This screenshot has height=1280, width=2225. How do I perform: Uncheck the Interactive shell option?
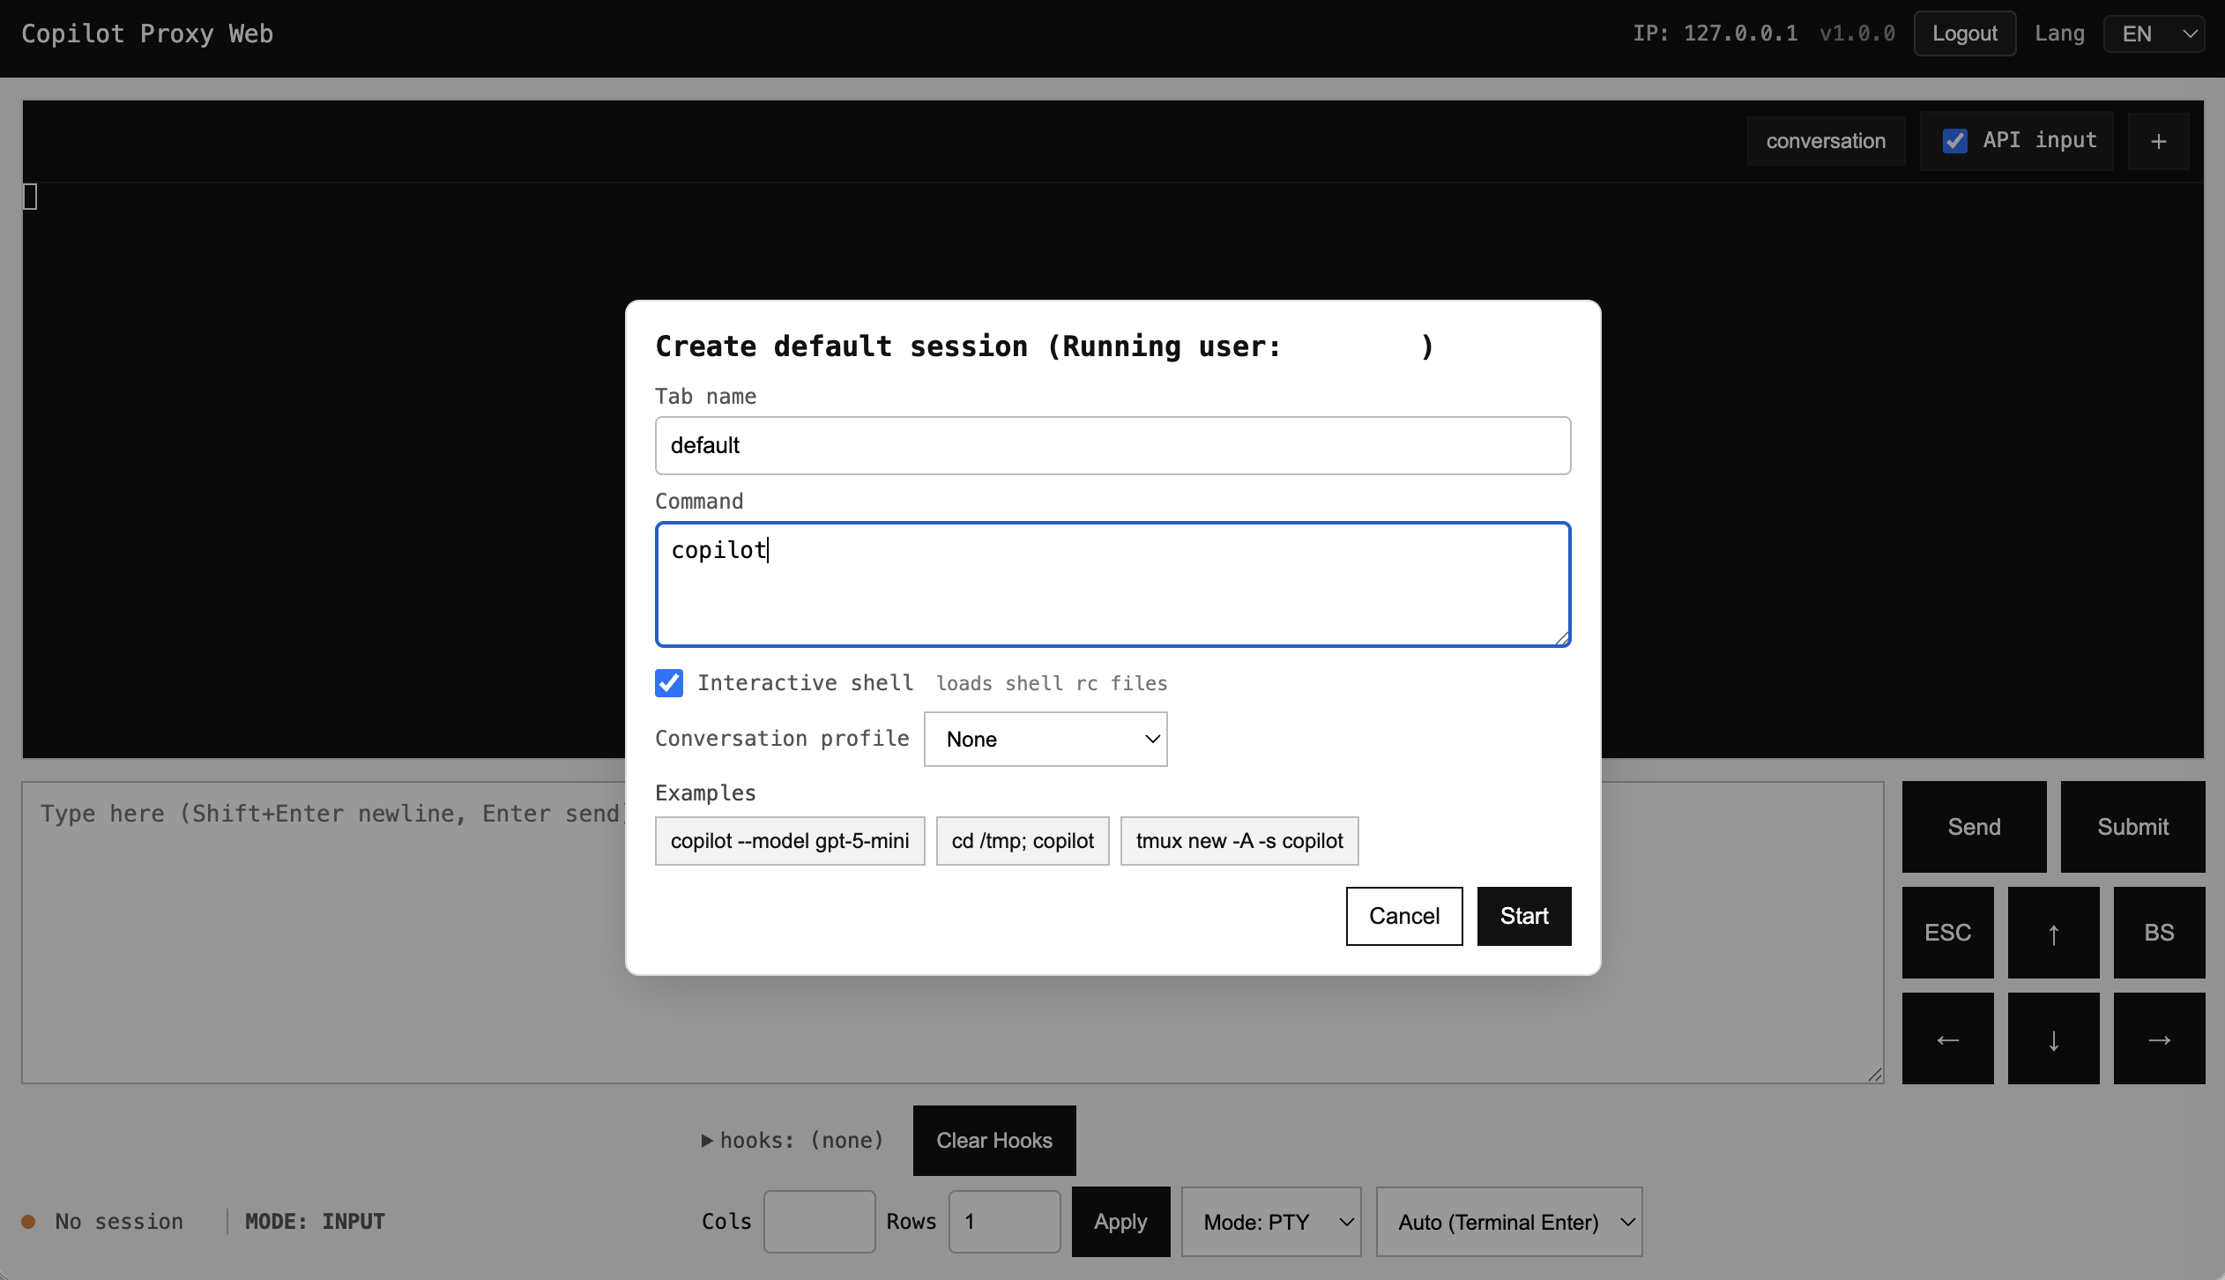[669, 682]
